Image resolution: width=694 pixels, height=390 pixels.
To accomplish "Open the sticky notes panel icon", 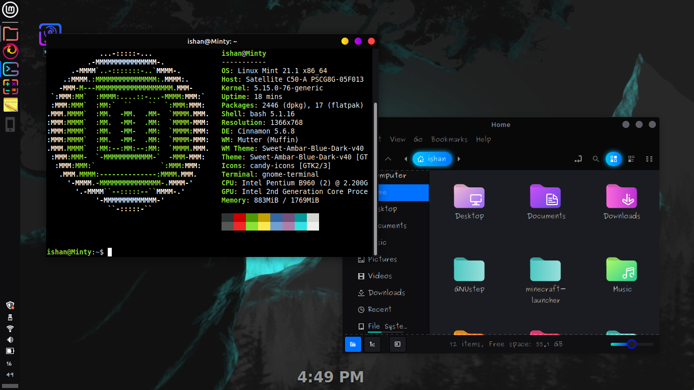I will tap(10, 105).
